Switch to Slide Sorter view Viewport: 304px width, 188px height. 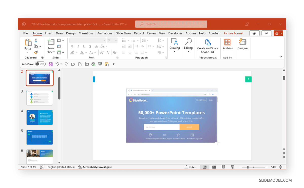(214, 167)
